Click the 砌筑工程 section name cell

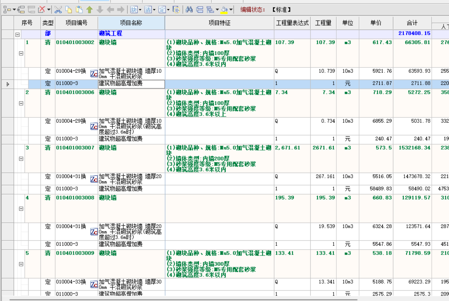pyautogui.click(x=131, y=34)
